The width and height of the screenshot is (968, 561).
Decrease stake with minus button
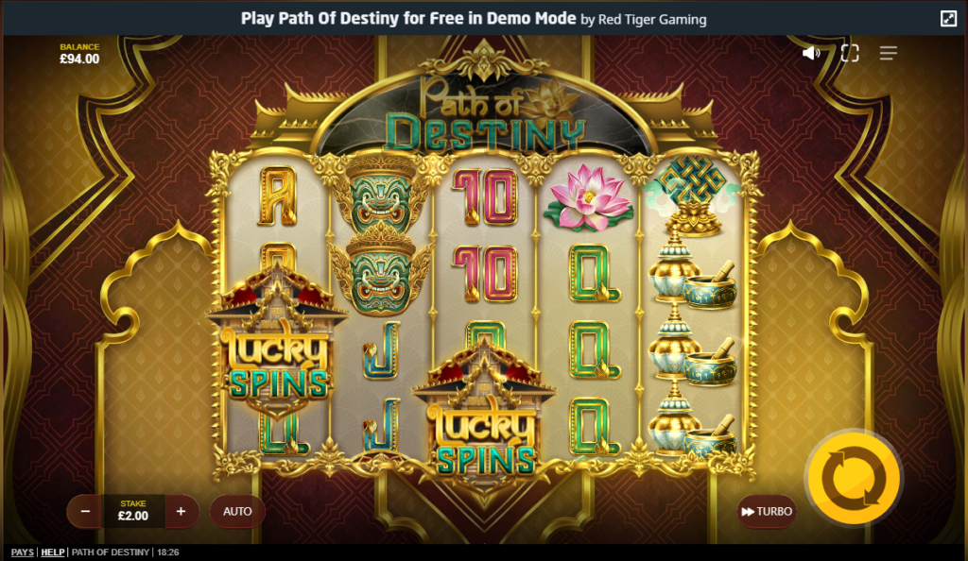(x=85, y=511)
